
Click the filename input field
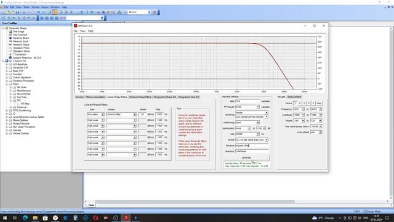[x=252, y=146]
